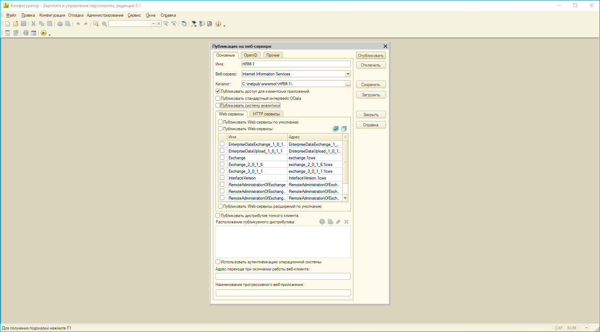Click the Сохранить button

[371, 85]
